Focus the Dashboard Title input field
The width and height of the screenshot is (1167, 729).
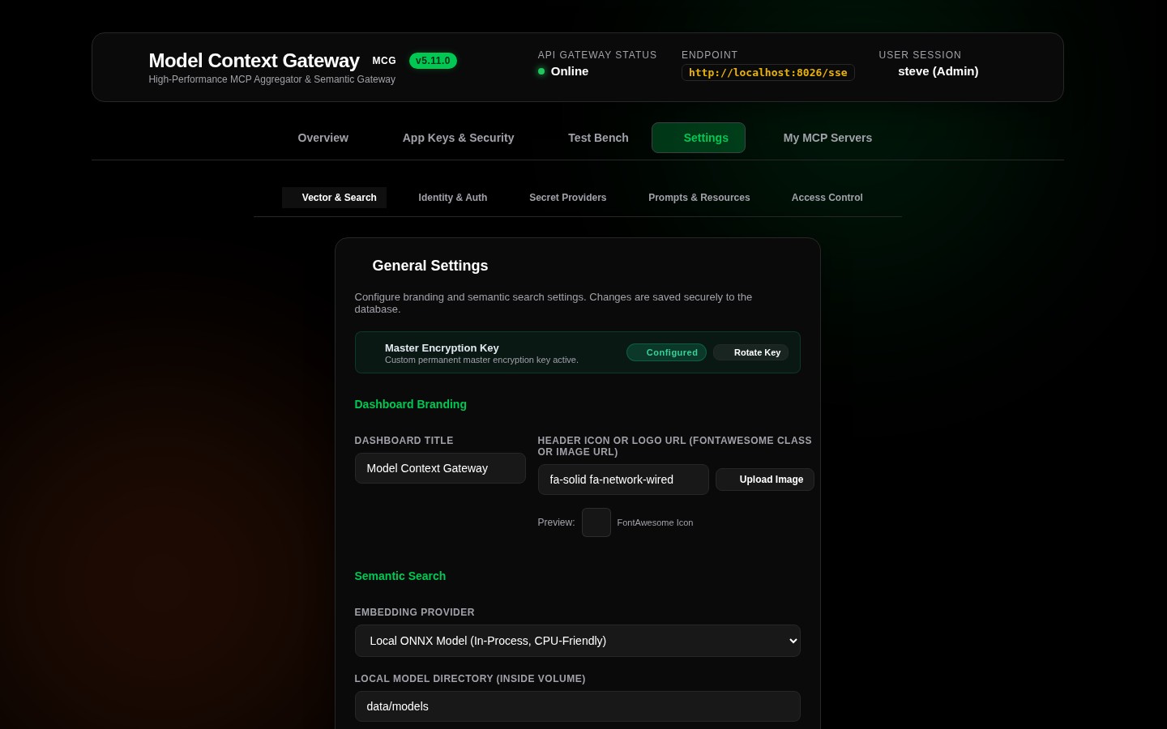point(440,468)
